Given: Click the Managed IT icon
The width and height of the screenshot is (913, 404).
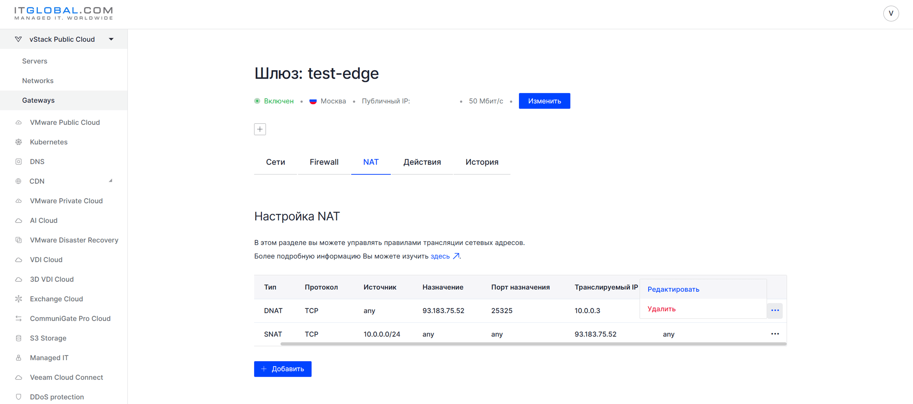Looking at the screenshot, I should [18, 358].
